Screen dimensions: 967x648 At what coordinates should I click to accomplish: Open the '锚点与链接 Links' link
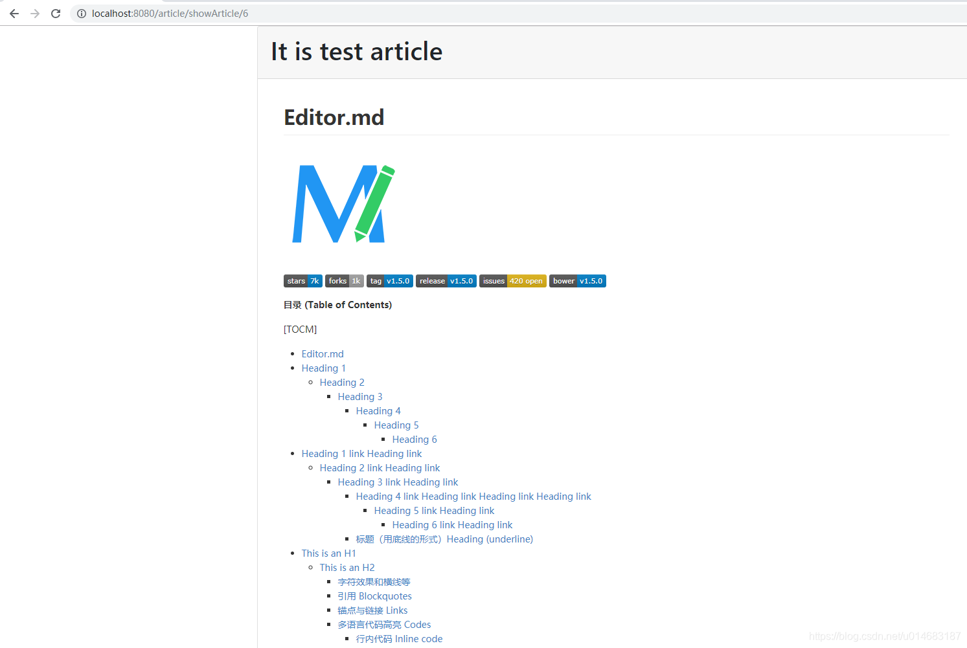click(x=372, y=610)
